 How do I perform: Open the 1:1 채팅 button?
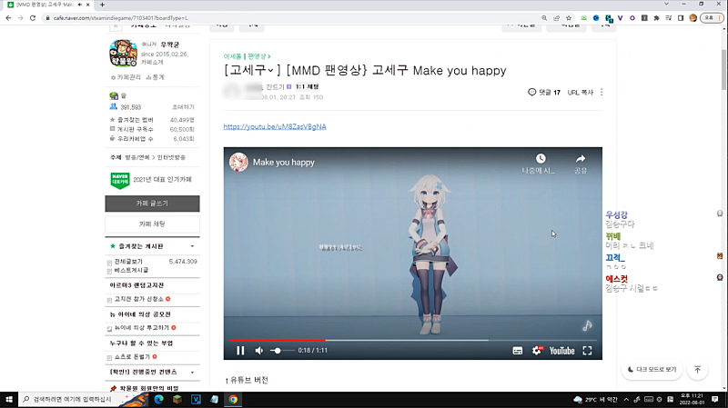coord(307,86)
